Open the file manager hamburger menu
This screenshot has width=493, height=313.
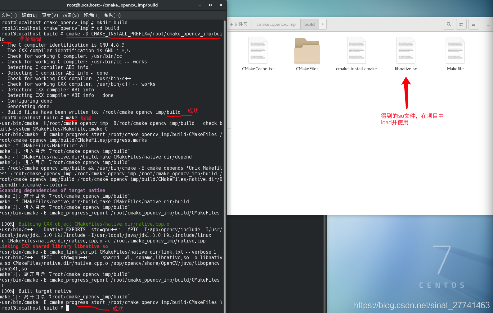click(474, 24)
